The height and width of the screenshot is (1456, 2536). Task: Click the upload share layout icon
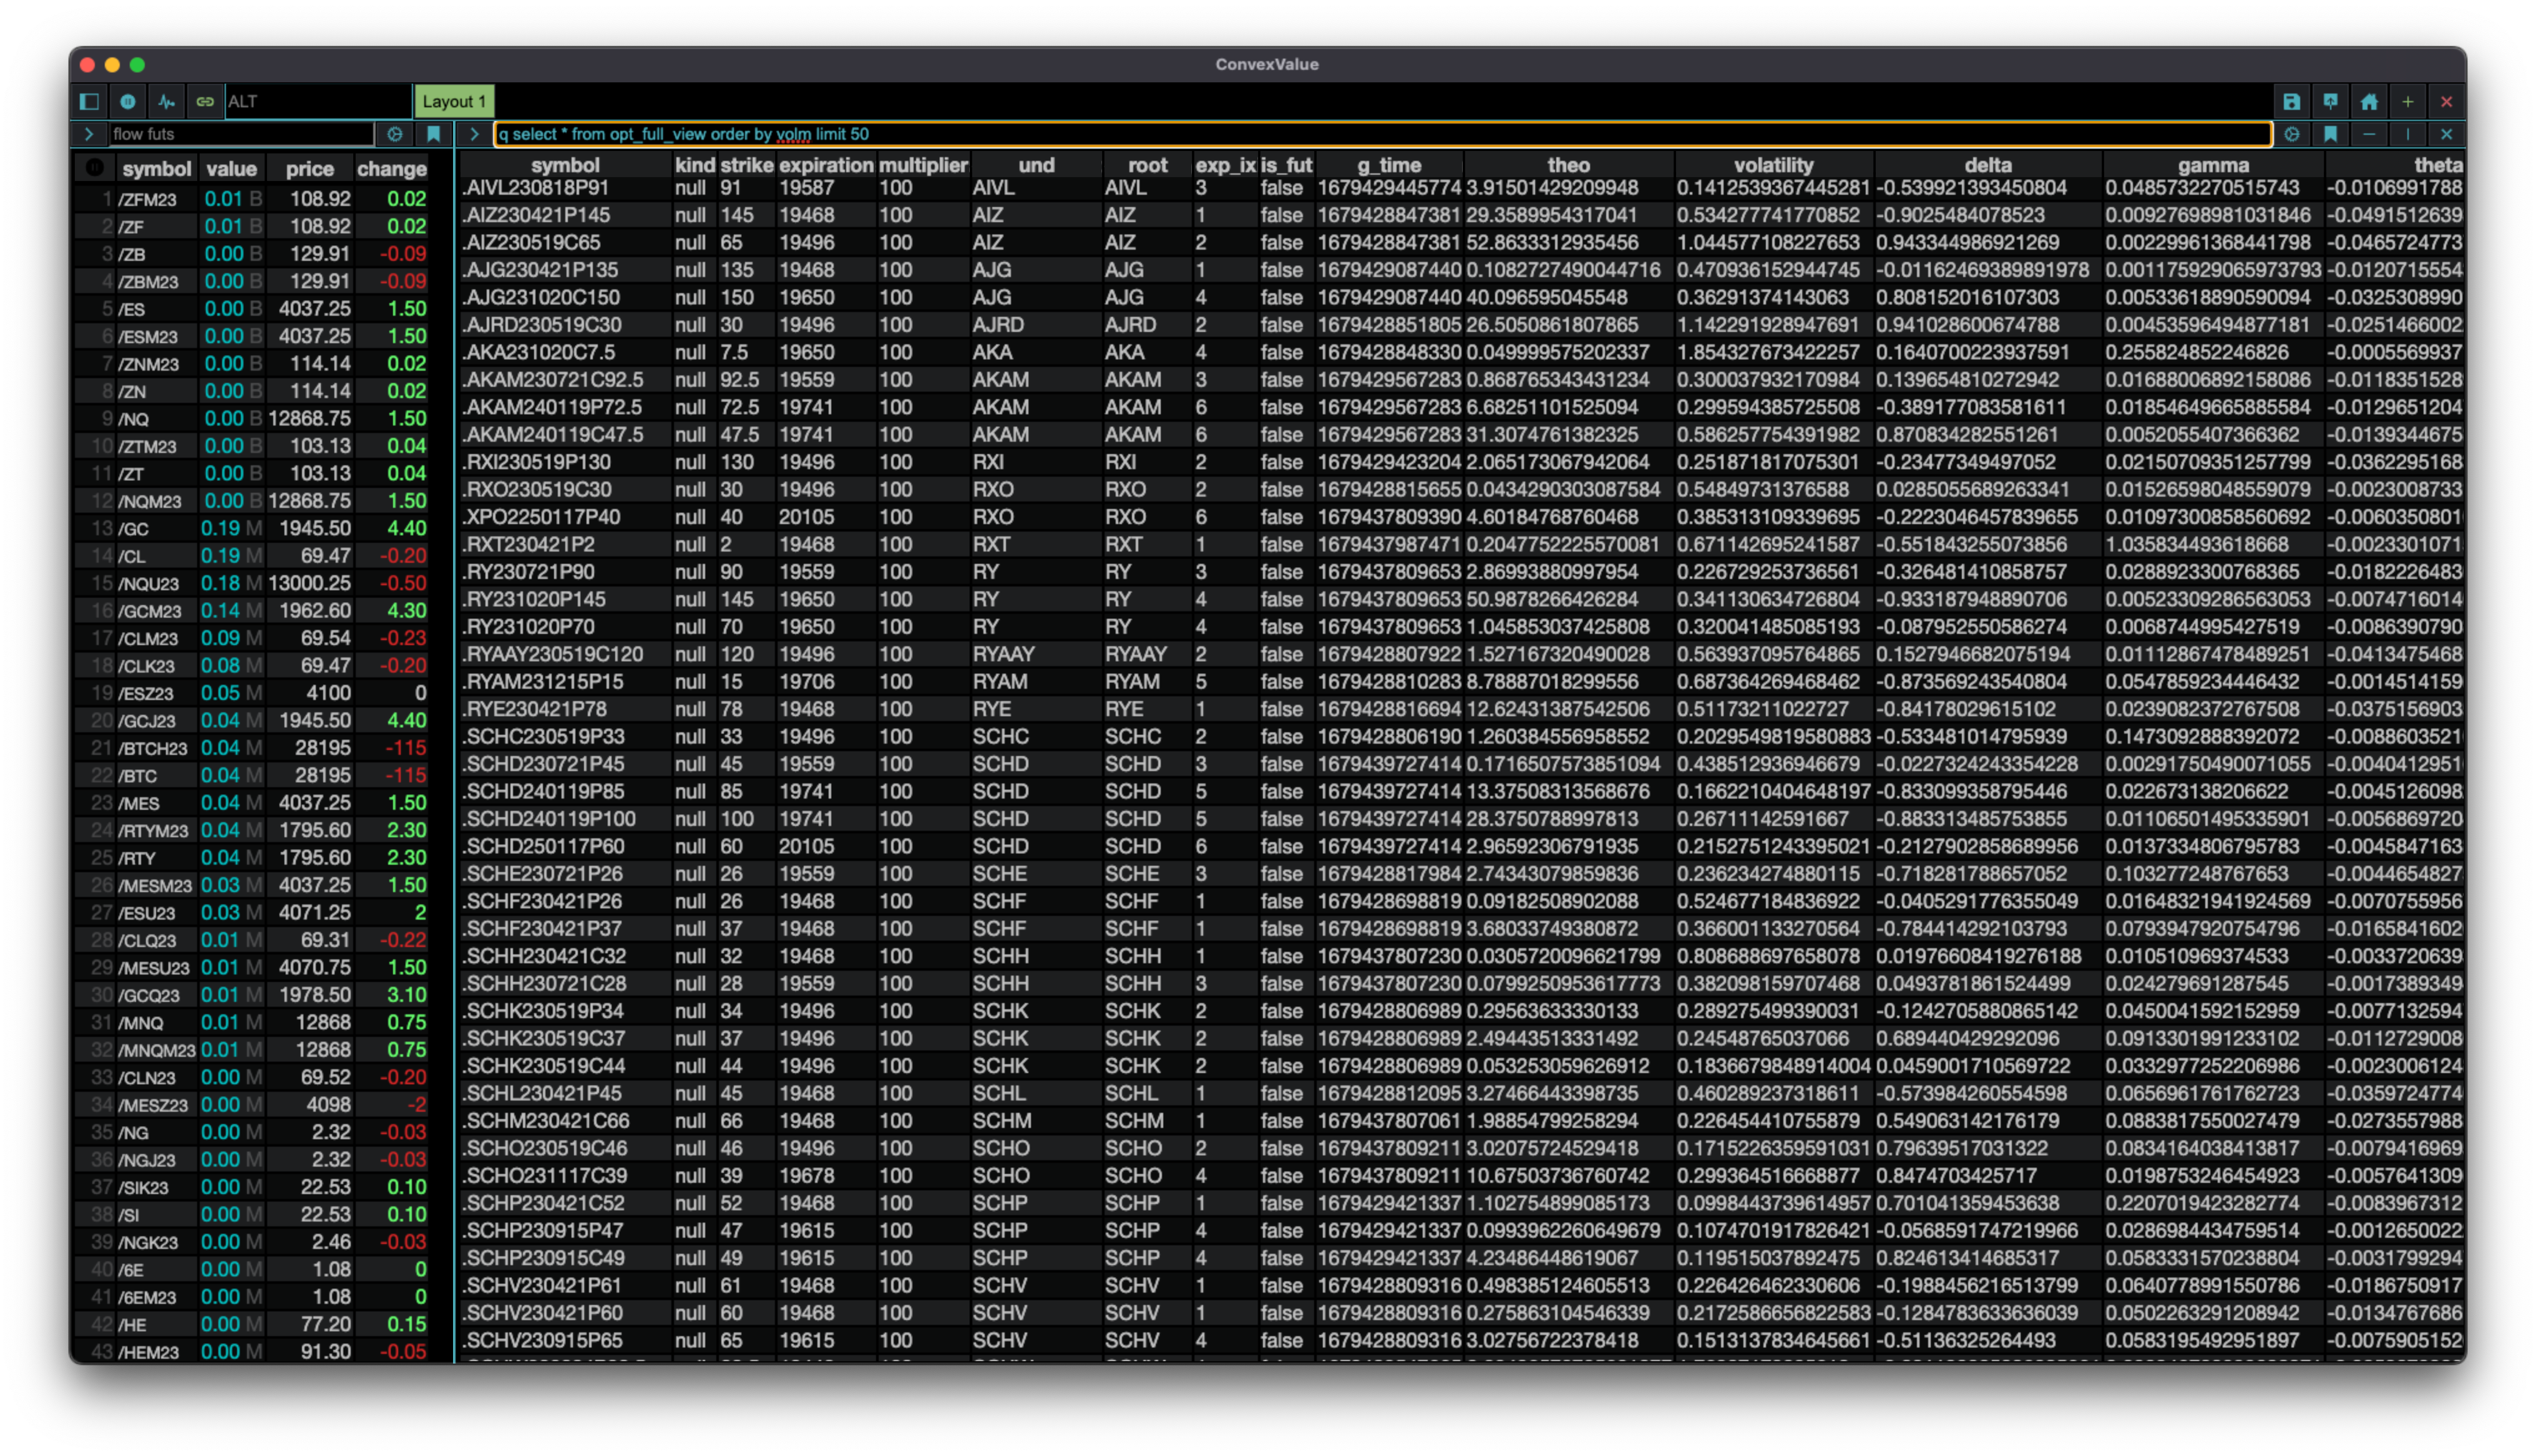tap(2330, 101)
